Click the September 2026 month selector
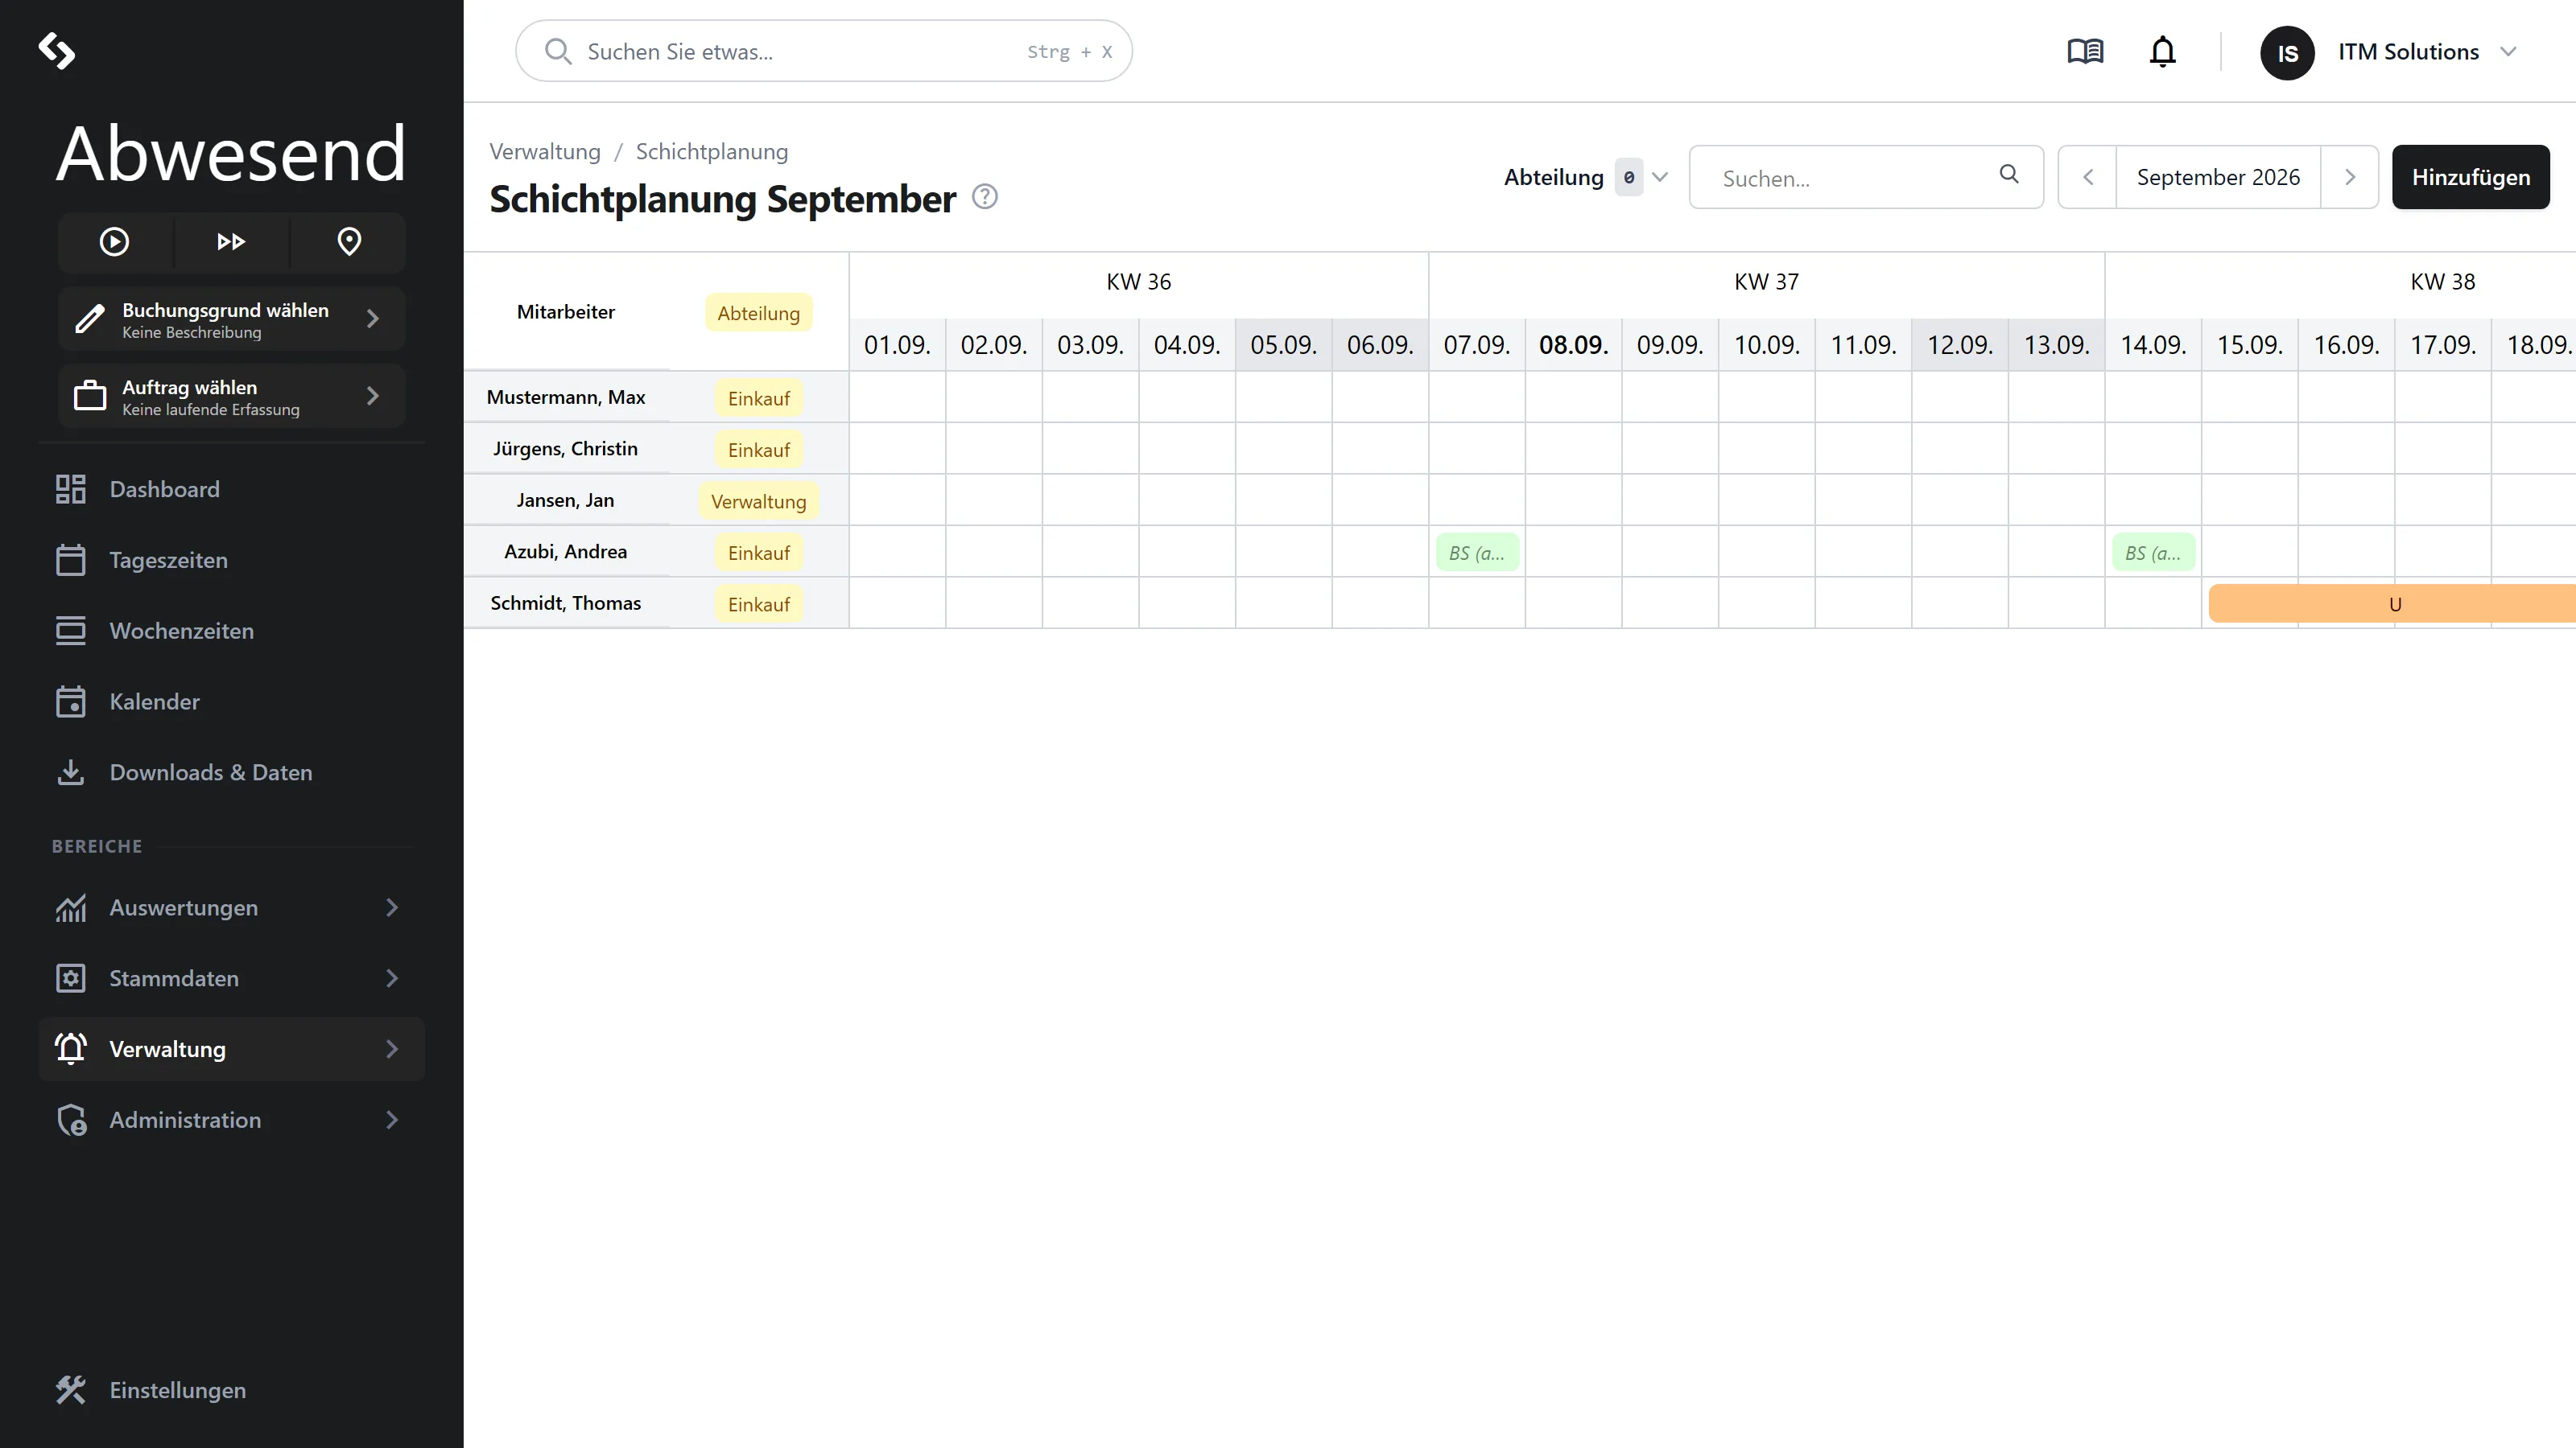 [x=2218, y=178]
